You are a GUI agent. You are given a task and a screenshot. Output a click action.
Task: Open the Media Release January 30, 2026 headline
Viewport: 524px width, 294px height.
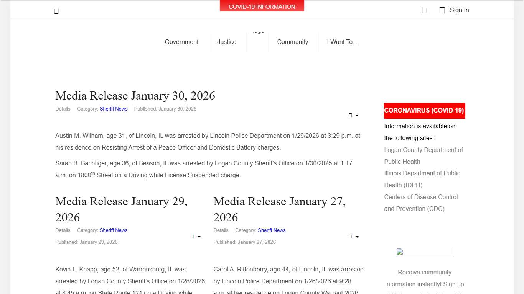[x=135, y=96]
